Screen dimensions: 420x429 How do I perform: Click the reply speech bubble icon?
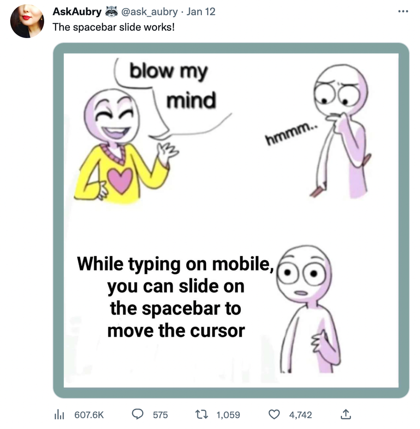pos(137,414)
